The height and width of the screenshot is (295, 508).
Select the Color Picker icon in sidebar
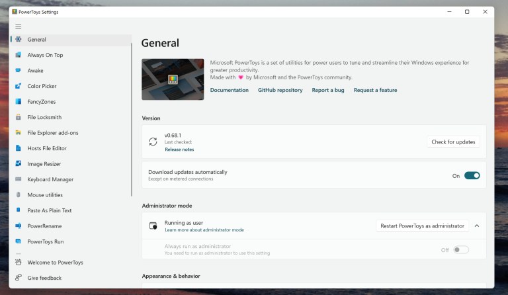pos(19,86)
